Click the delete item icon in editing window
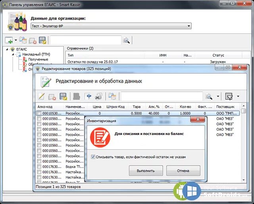254x204 pixels. click(52, 97)
